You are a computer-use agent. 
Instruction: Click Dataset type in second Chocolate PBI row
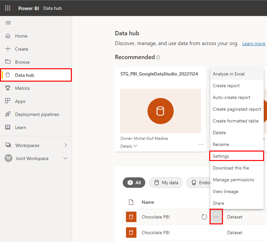coord(235,233)
